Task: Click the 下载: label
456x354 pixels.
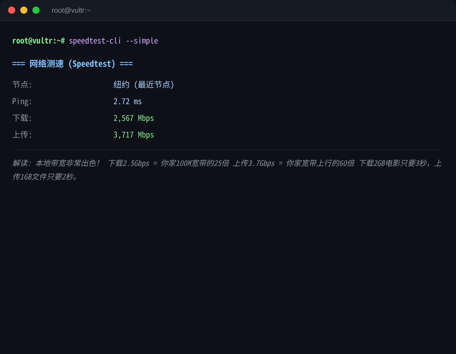Action: tap(22, 118)
